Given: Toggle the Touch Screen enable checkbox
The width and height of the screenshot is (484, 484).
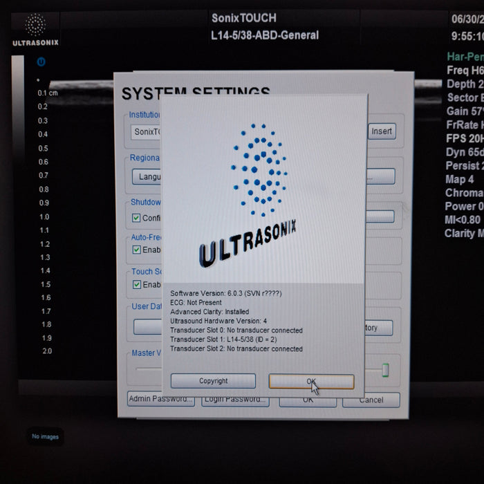Looking at the screenshot, I should tap(137, 284).
